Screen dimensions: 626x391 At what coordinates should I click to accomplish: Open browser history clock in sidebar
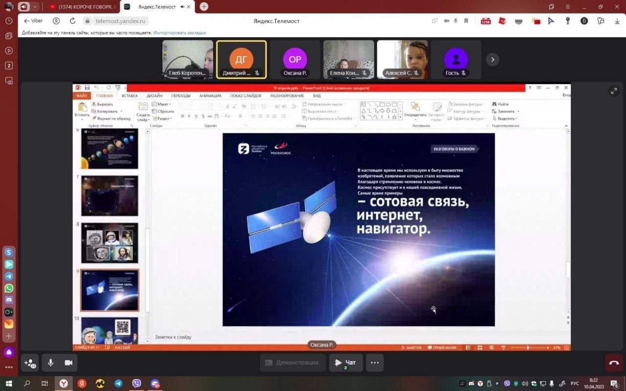[9, 21]
